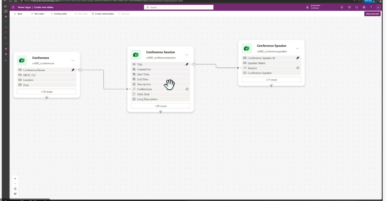386x201 pixels.
Task: Zoom out on the canvas
Action: [15, 184]
